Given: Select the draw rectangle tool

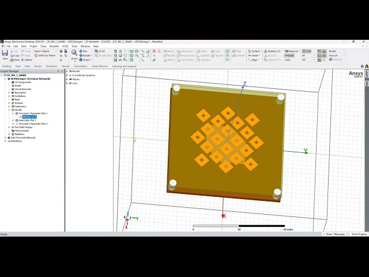Looking at the screenshot, I should pos(131,51).
